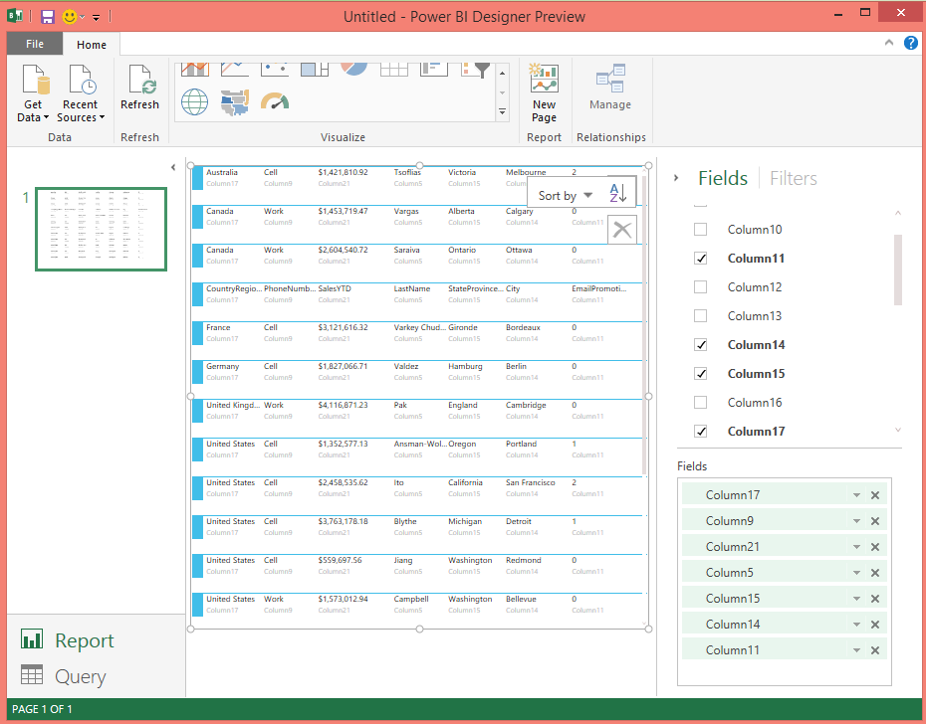Switch to the Filters pane tab
Screen dimensions: 926x724
(x=794, y=178)
